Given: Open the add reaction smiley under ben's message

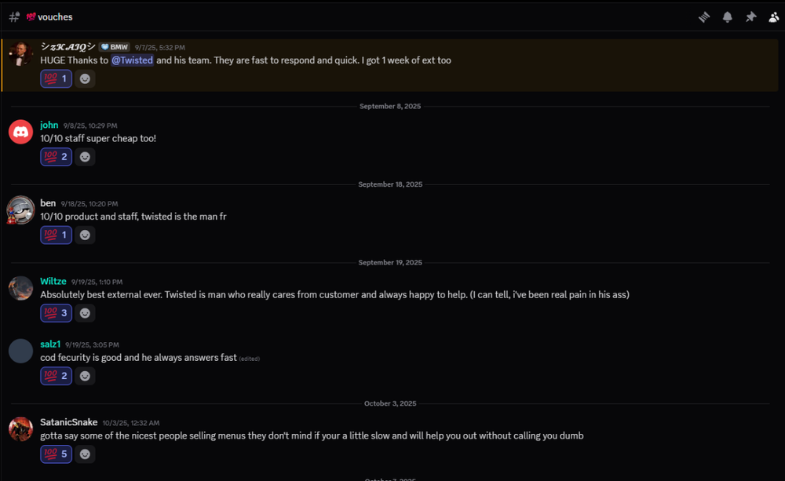Looking at the screenshot, I should (x=85, y=235).
